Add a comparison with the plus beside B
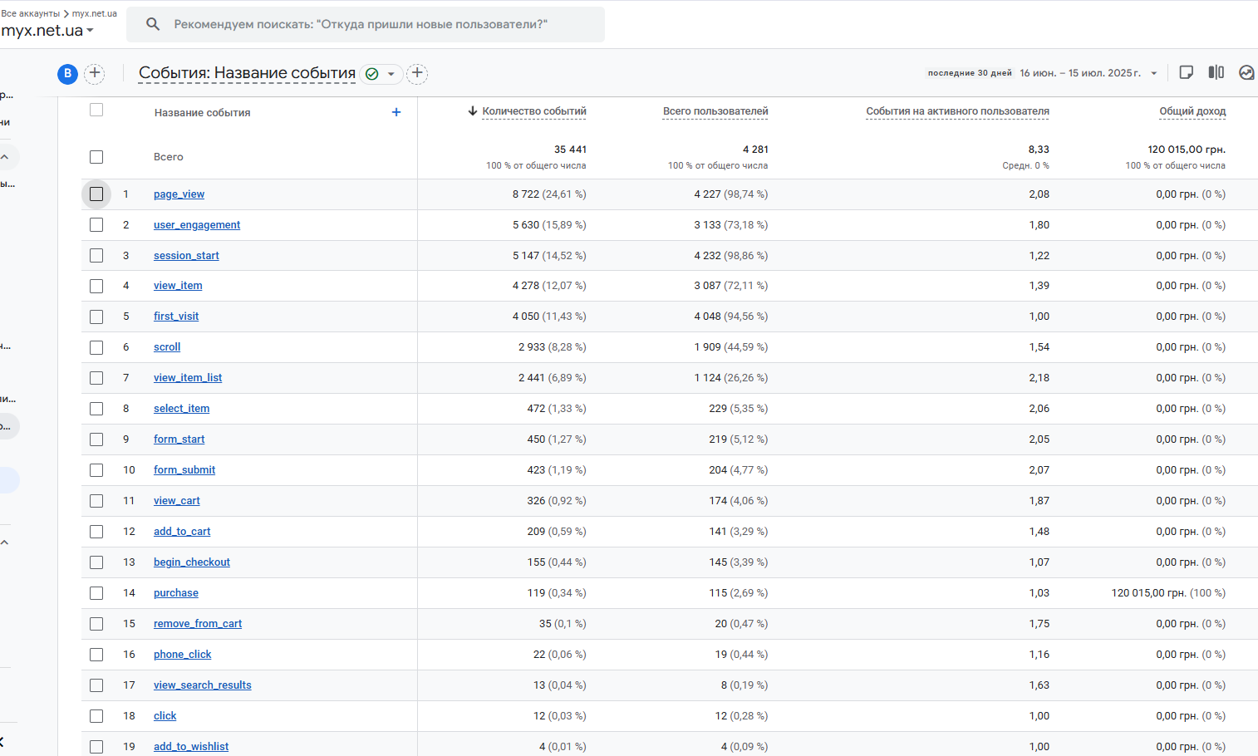 pos(95,73)
